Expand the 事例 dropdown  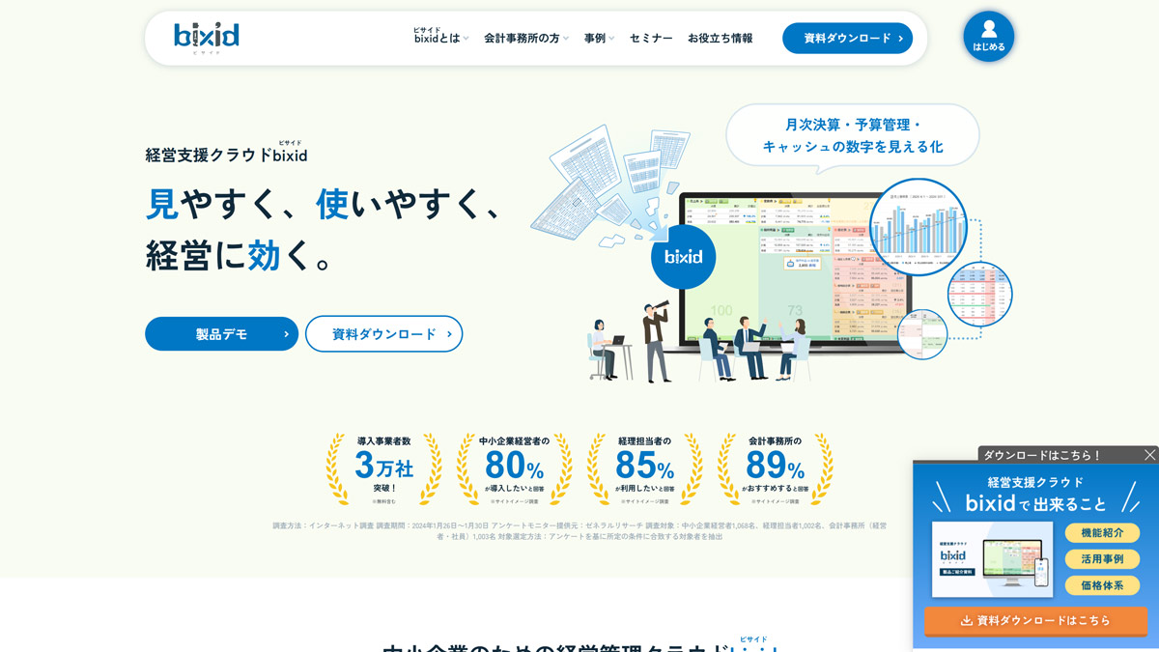[x=596, y=39]
